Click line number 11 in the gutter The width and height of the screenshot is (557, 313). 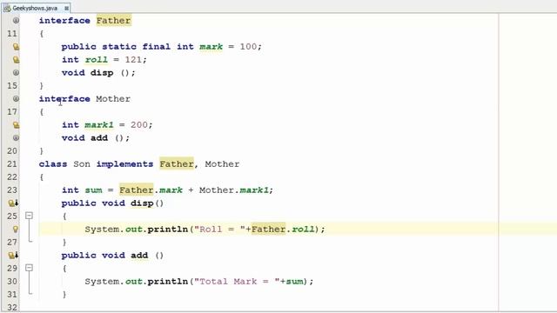[11, 34]
